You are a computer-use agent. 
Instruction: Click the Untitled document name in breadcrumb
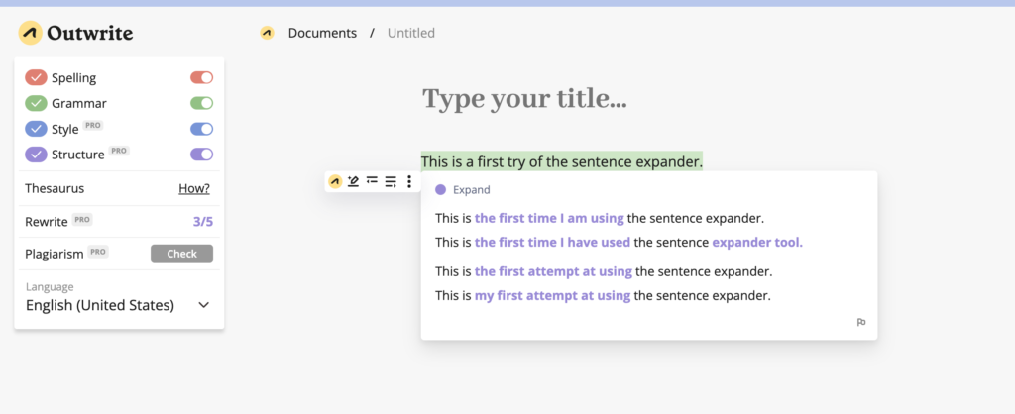point(411,33)
